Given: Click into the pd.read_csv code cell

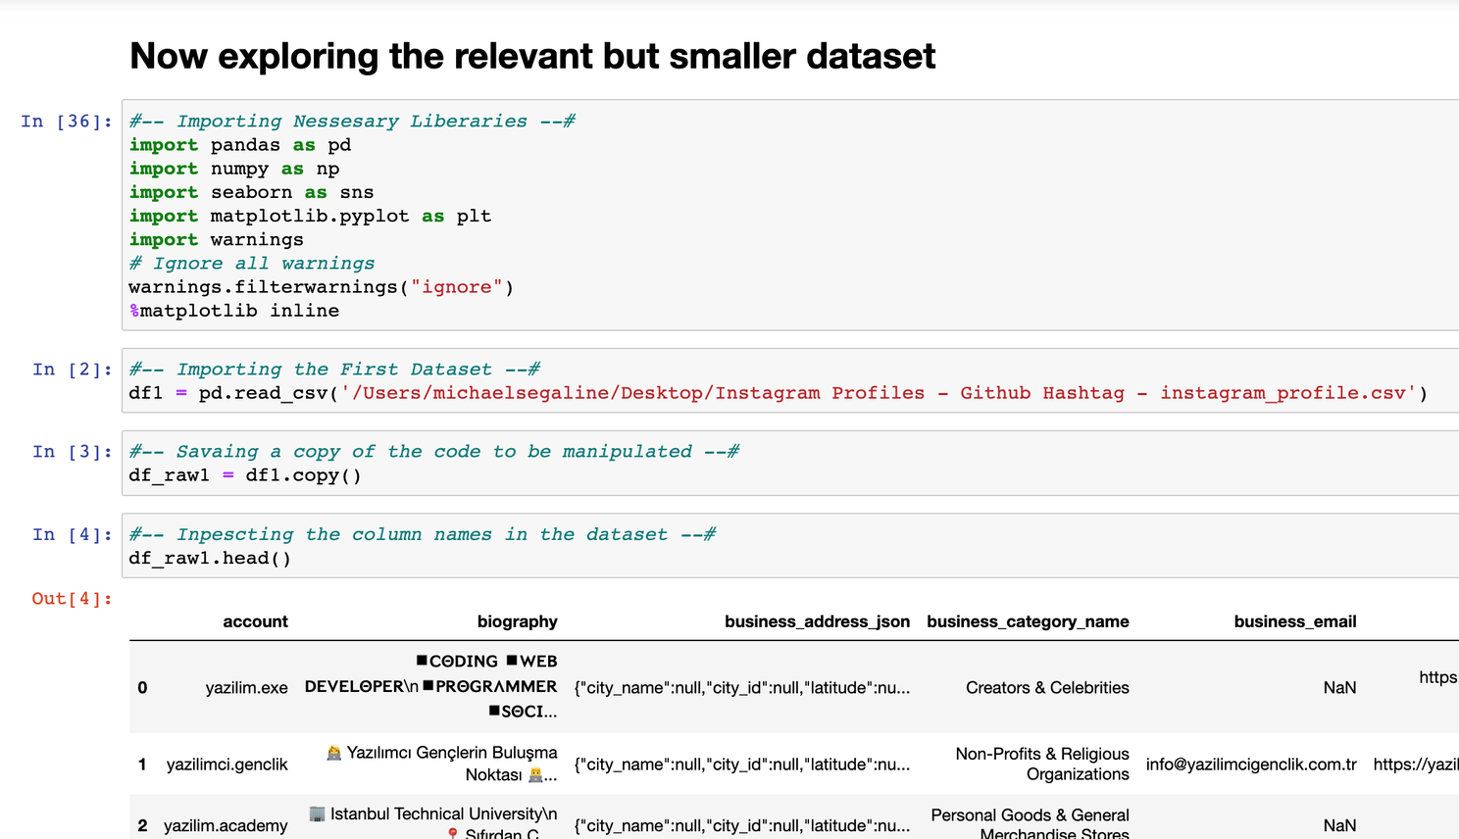Looking at the screenshot, I should click(778, 393).
